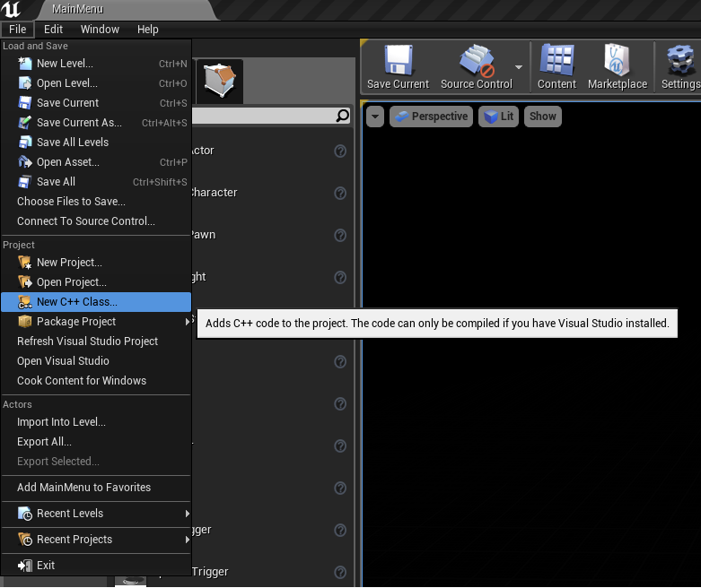This screenshot has width=701, height=588.
Task: Click the Exit door icon
Action: coord(24,566)
